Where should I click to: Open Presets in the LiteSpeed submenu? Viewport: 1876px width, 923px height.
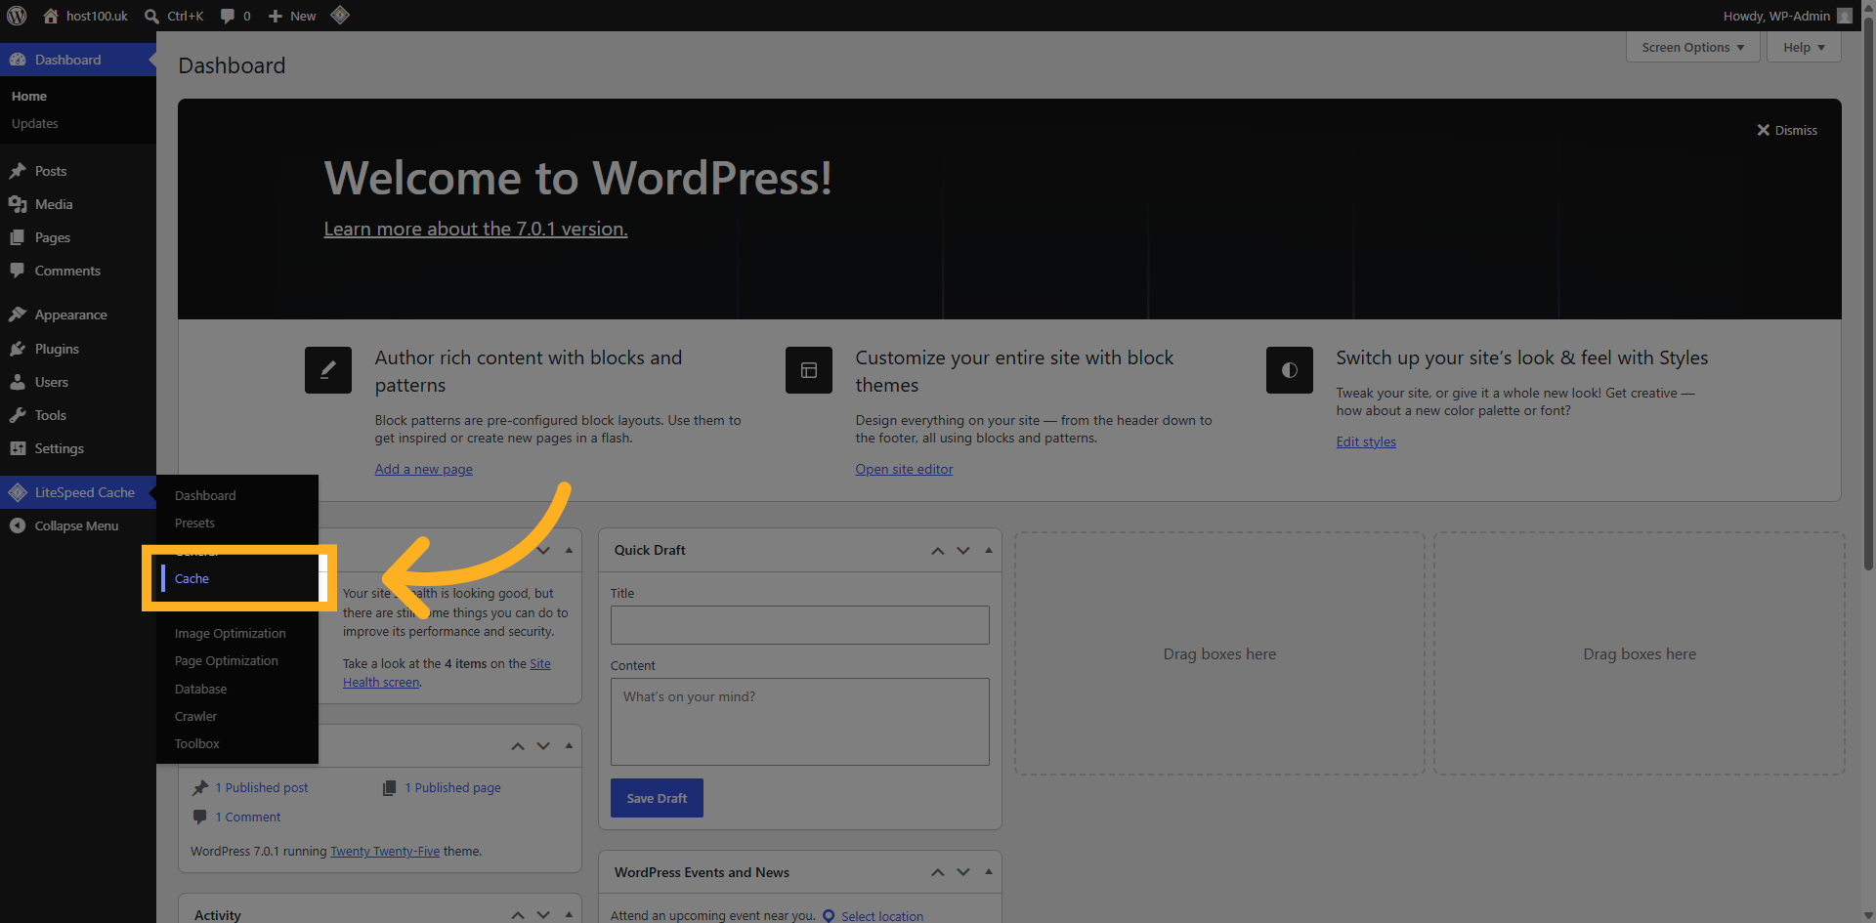coord(194,523)
